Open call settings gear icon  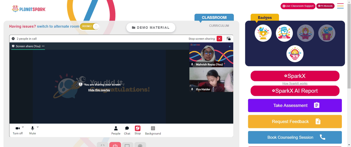13,39
